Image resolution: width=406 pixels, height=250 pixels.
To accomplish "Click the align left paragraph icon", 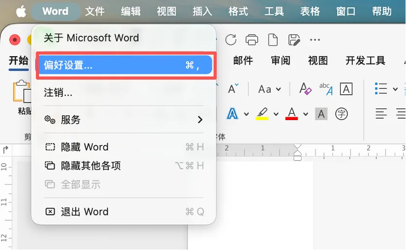I will [381, 113].
